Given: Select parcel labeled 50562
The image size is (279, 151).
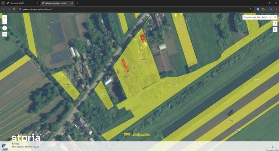Looking at the screenshot, I should (175, 84).
